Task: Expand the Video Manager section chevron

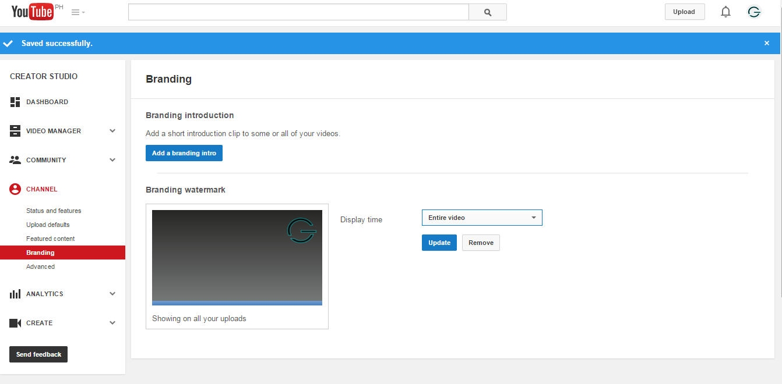Action: point(112,131)
